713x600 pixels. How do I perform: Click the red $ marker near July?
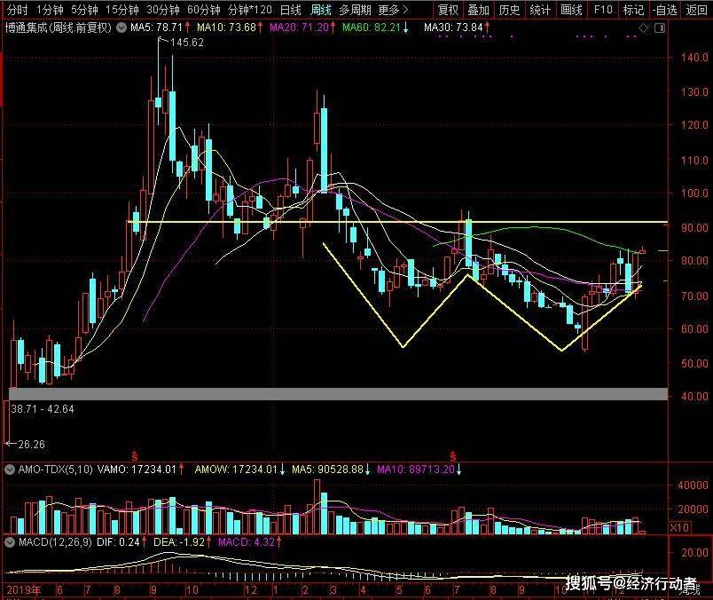(x=453, y=454)
